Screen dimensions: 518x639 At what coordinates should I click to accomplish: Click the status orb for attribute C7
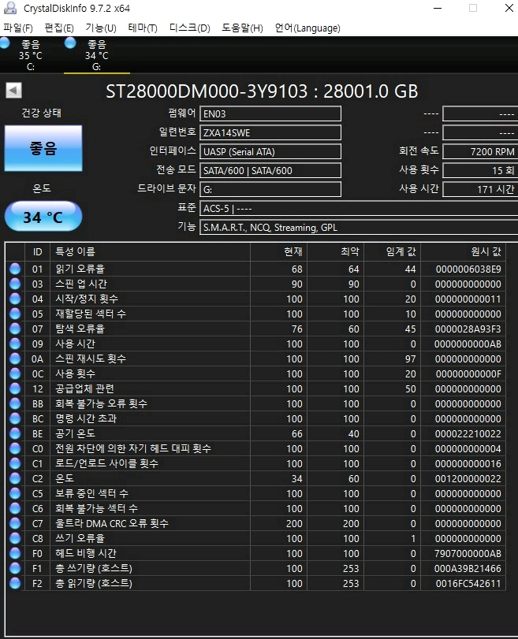(x=15, y=523)
